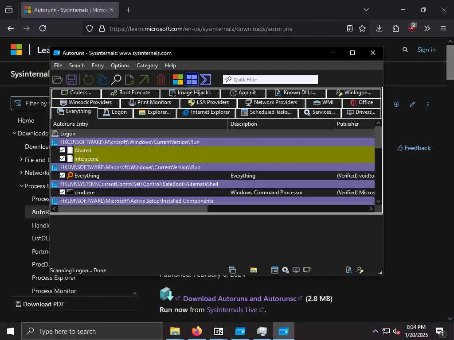Expand the File and Disk tree node
Viewport: 454px width, 340px height.
point(21,159)
